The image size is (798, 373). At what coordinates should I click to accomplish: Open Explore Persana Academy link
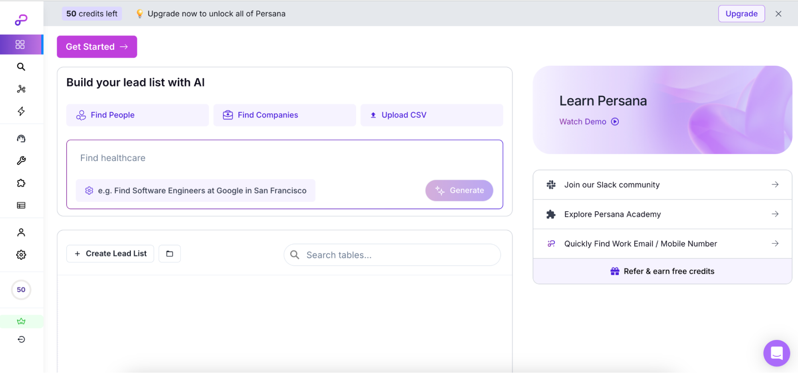click(662, 214)
